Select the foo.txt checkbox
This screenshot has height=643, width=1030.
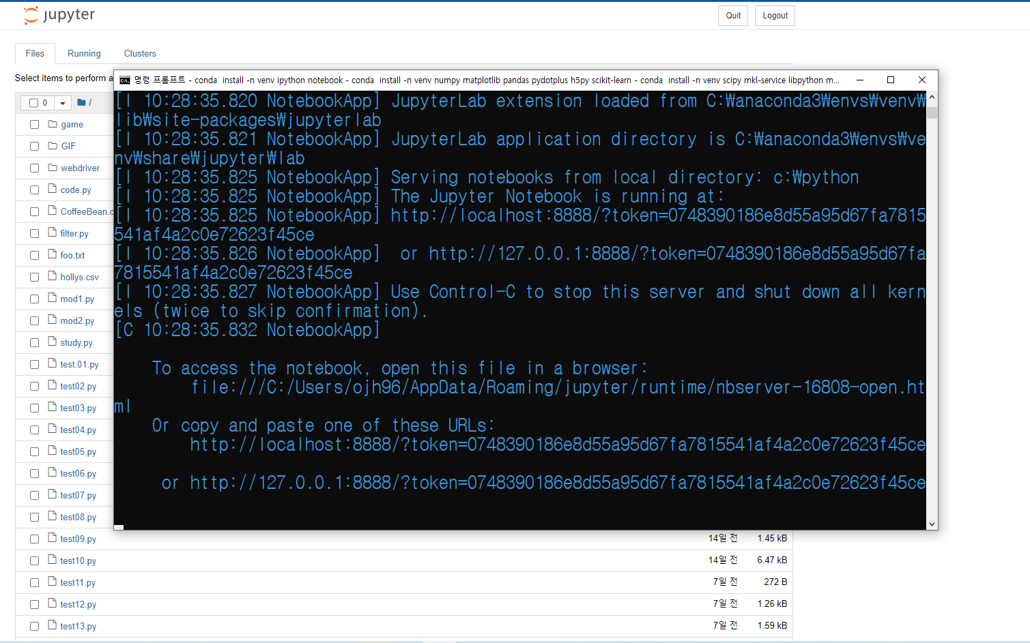[34, 256]
